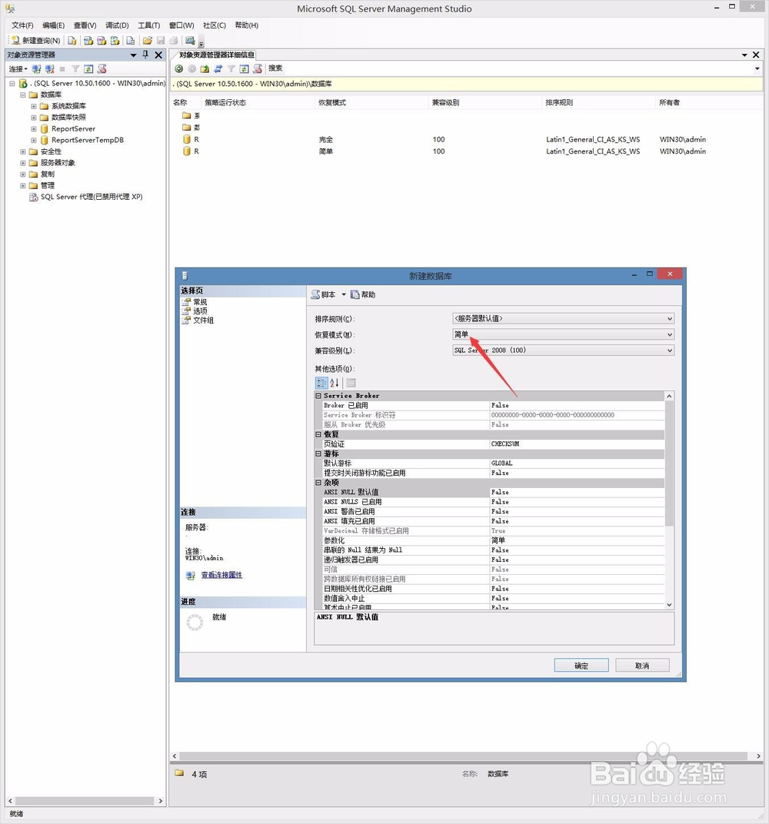Expand the 管理 tree node
This screenshot has width=769, height=824.
pyautogui.click(x=23, y=185)
